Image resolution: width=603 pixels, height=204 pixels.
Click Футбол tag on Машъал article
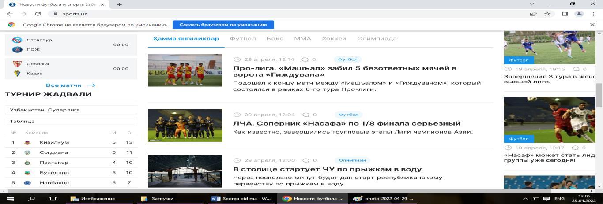coord(348,59)
